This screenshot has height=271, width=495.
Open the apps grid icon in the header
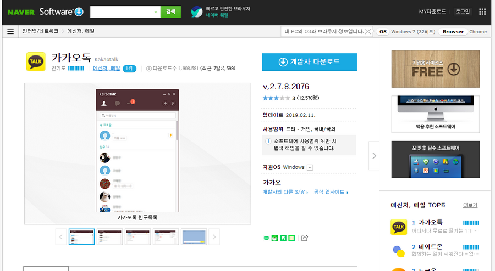(x=482, y=12)
